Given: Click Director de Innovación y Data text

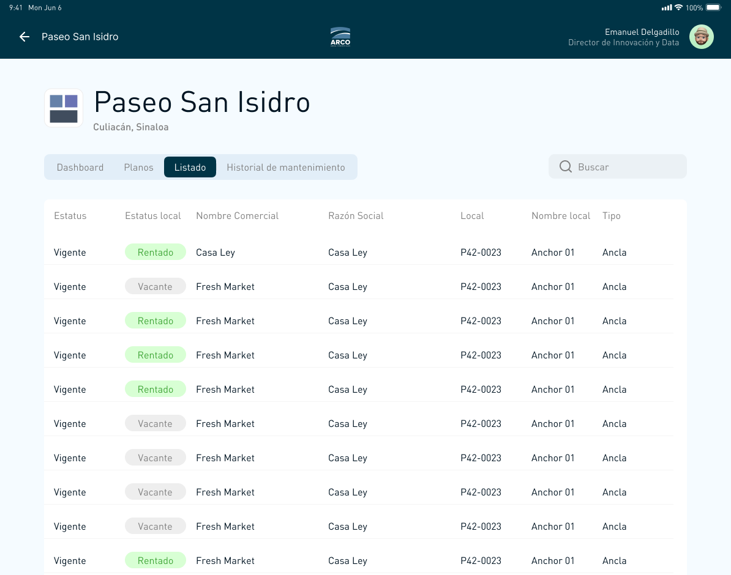Looking at the screenshot, I should [x=623, y=42].
